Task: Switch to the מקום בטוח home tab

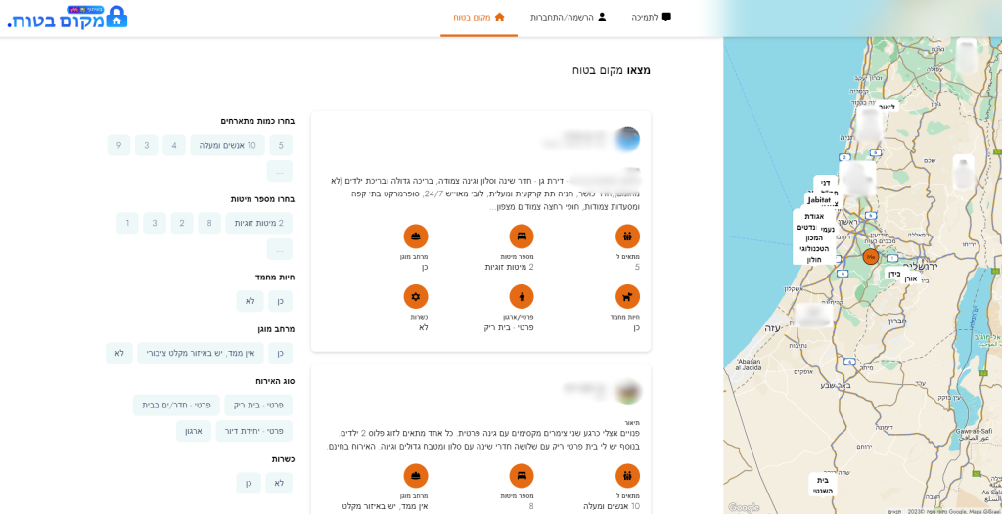Action: click(x=478, y=18)
